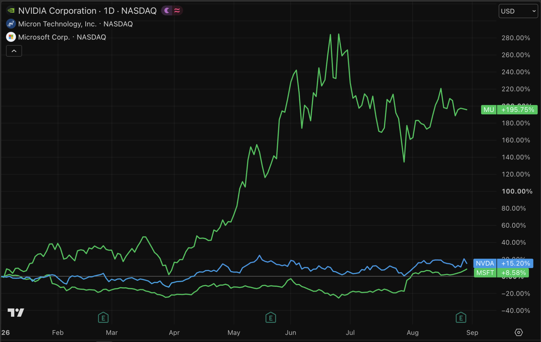Click the Aug label on time axis
Viewport: 541px width, 342px height.
pos(413,332)
